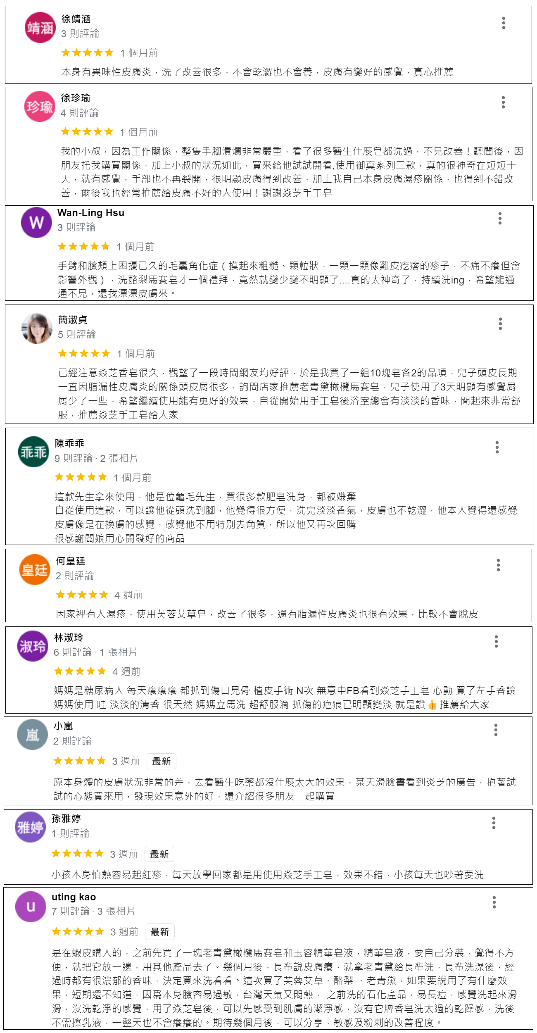537x1033 pixels.
Task: Click the purple W avatar of Wan-Ling Hsu
Action: point(36,223)
